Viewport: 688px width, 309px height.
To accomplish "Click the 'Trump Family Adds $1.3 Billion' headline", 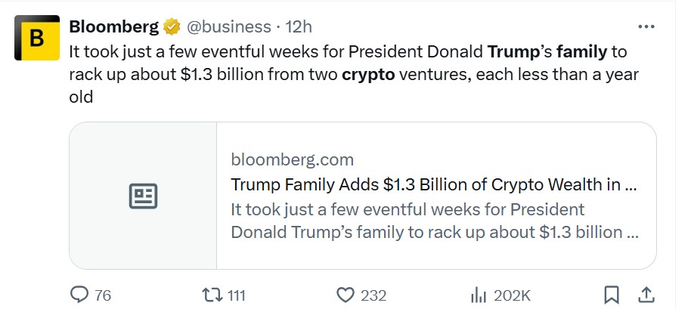I will pos(433,185).
